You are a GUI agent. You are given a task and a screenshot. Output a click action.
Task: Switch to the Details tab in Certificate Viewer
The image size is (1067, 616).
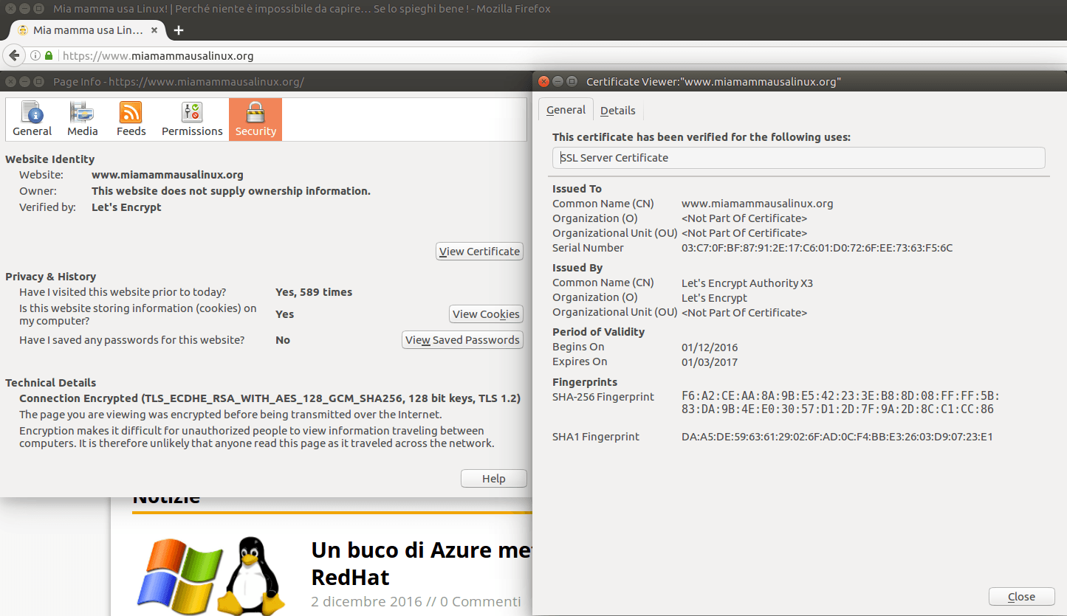[x=617, y=111]
